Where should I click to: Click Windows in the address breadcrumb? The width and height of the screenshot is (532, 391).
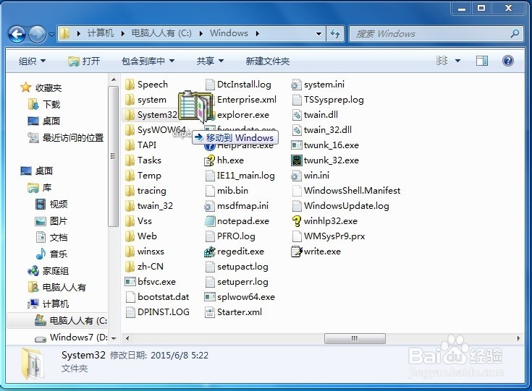[229, 33]
